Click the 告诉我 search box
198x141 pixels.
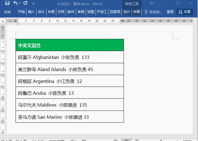click(156, 12)
